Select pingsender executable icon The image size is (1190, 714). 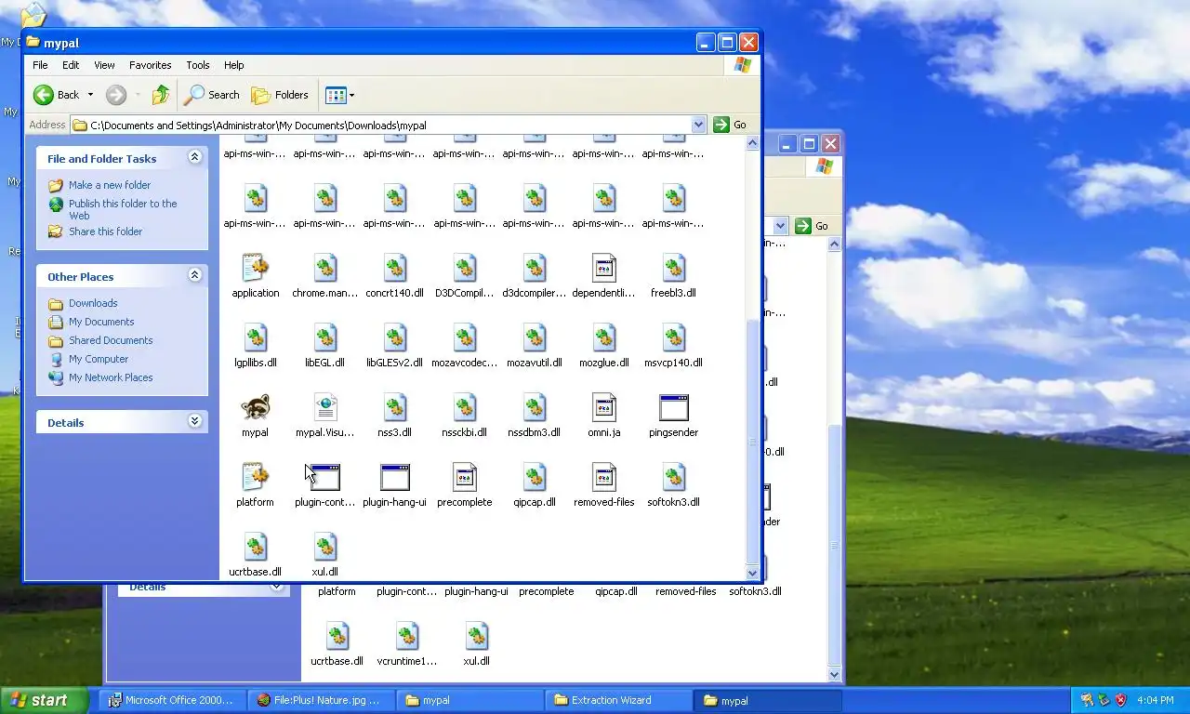(x=674, y=407)
